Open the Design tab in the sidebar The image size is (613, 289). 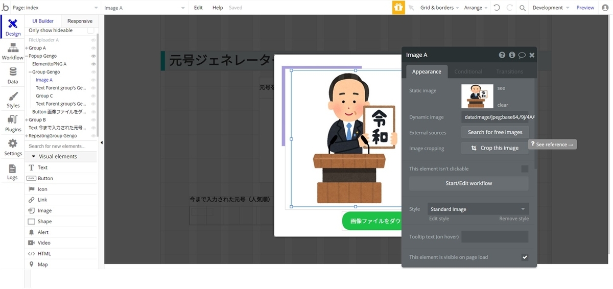pyautogui.click(x=13, y=27)
